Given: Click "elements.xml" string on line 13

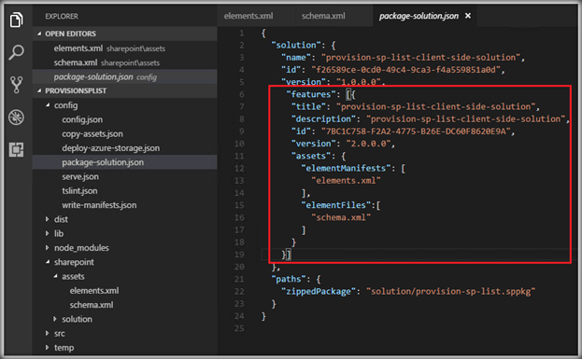Looking at the screenshot, I should tap(346, 180).
